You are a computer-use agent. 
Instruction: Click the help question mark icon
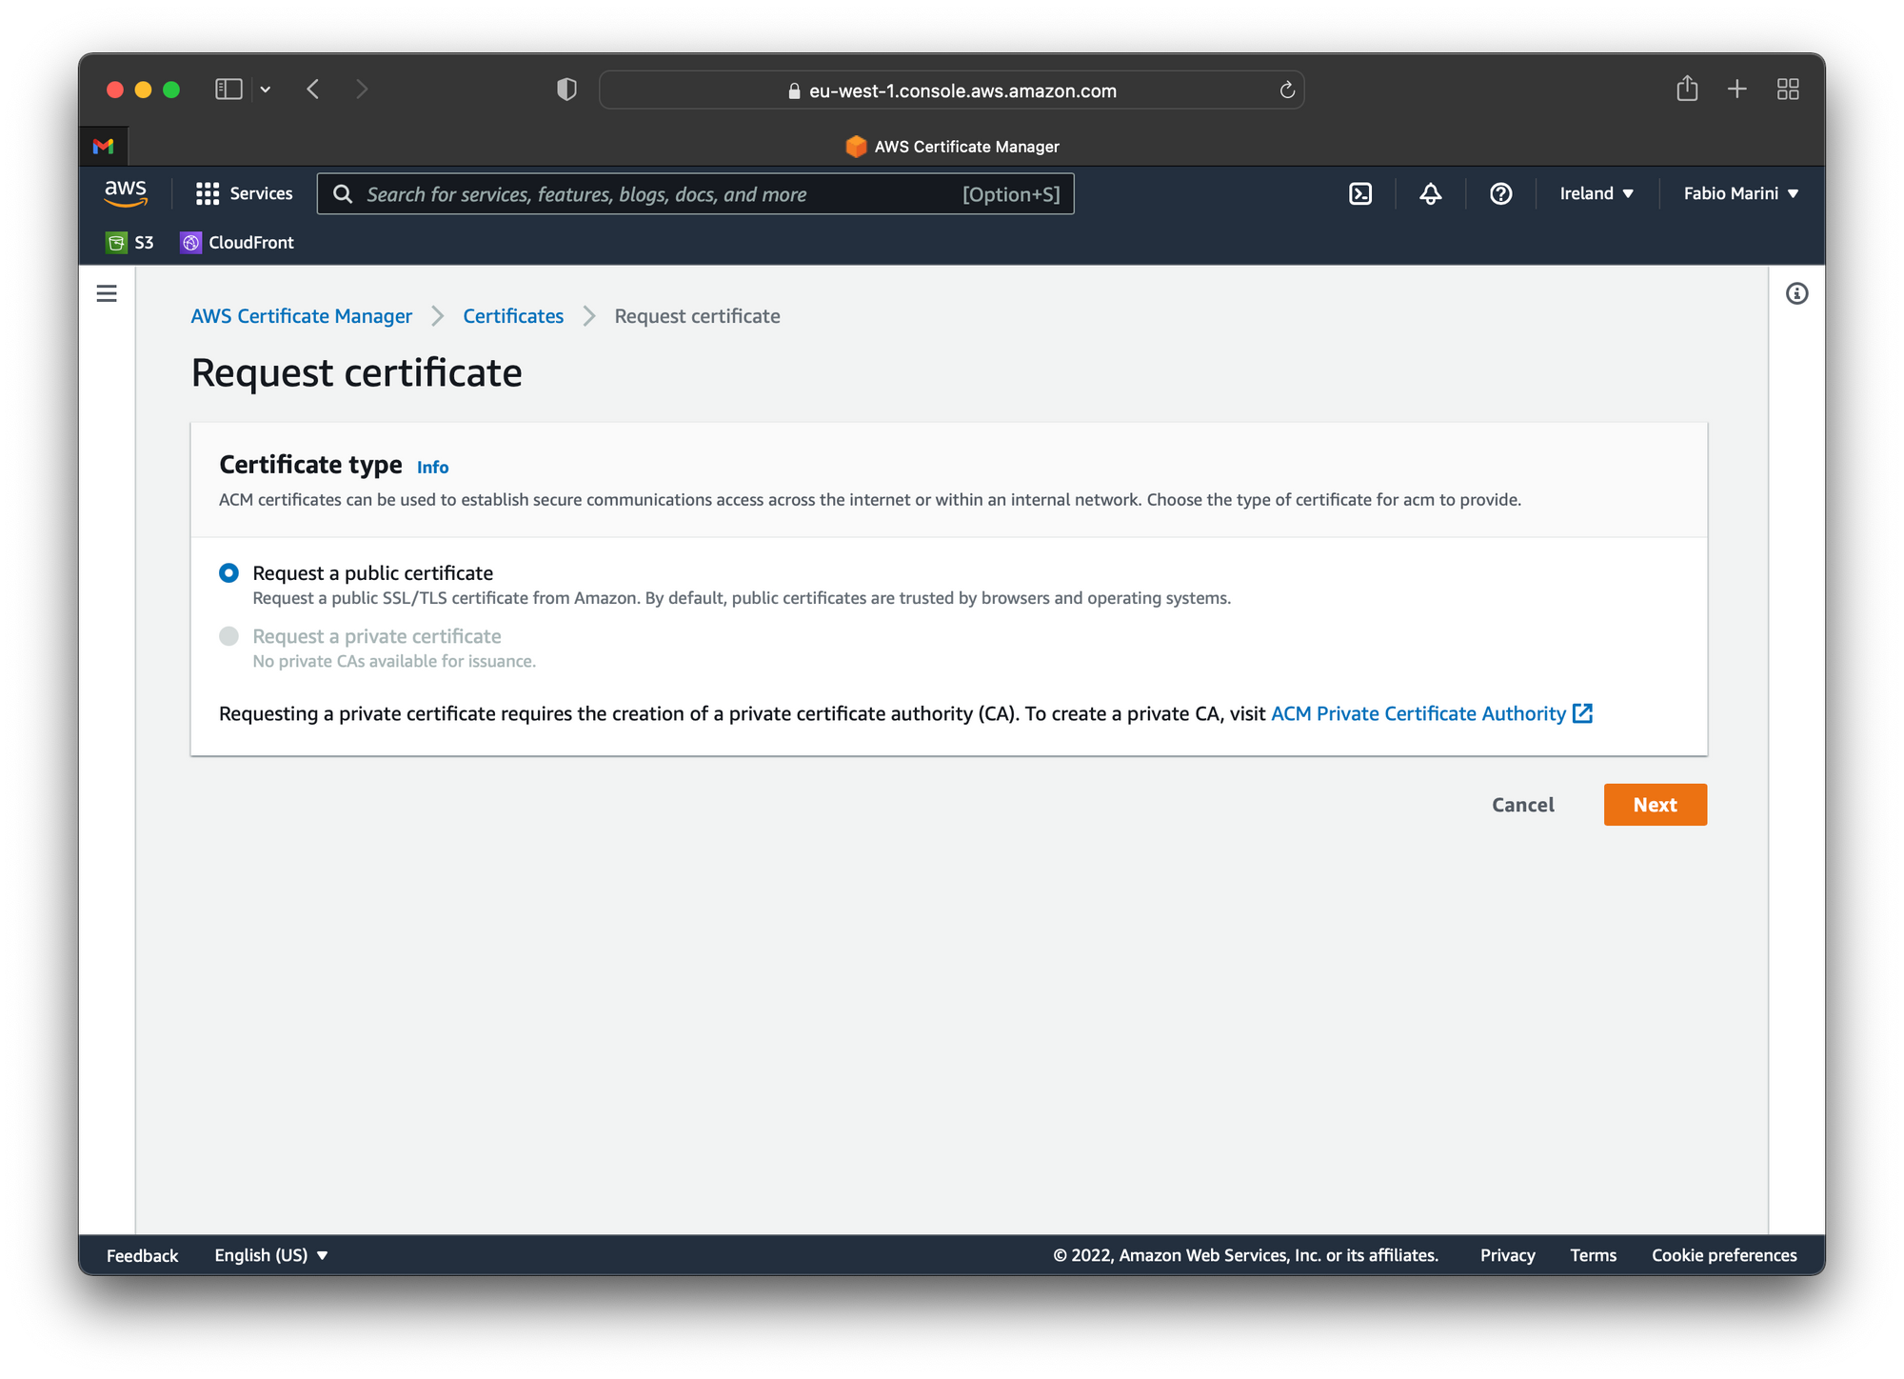point(1502,193)
